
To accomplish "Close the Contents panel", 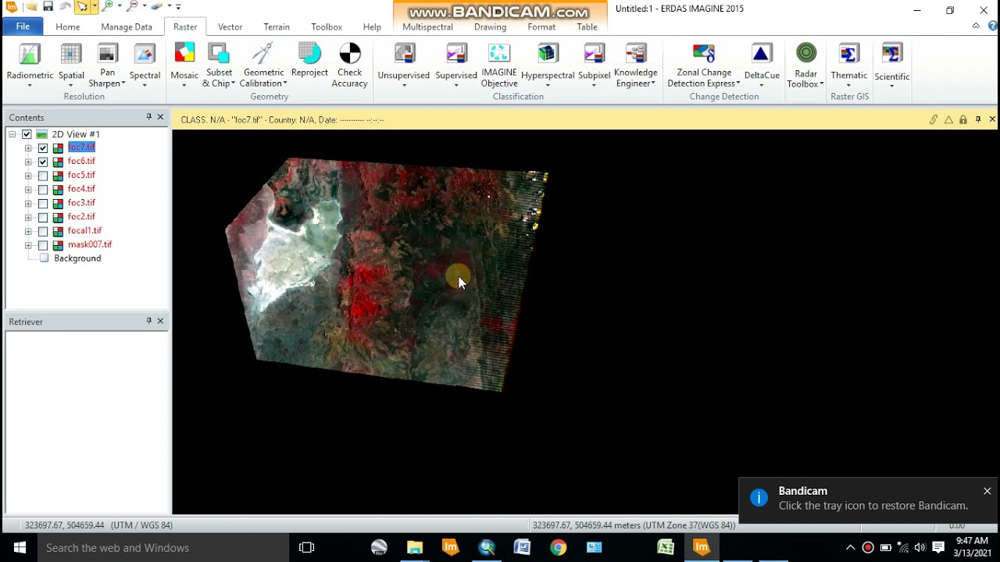I will click(160, 117).
